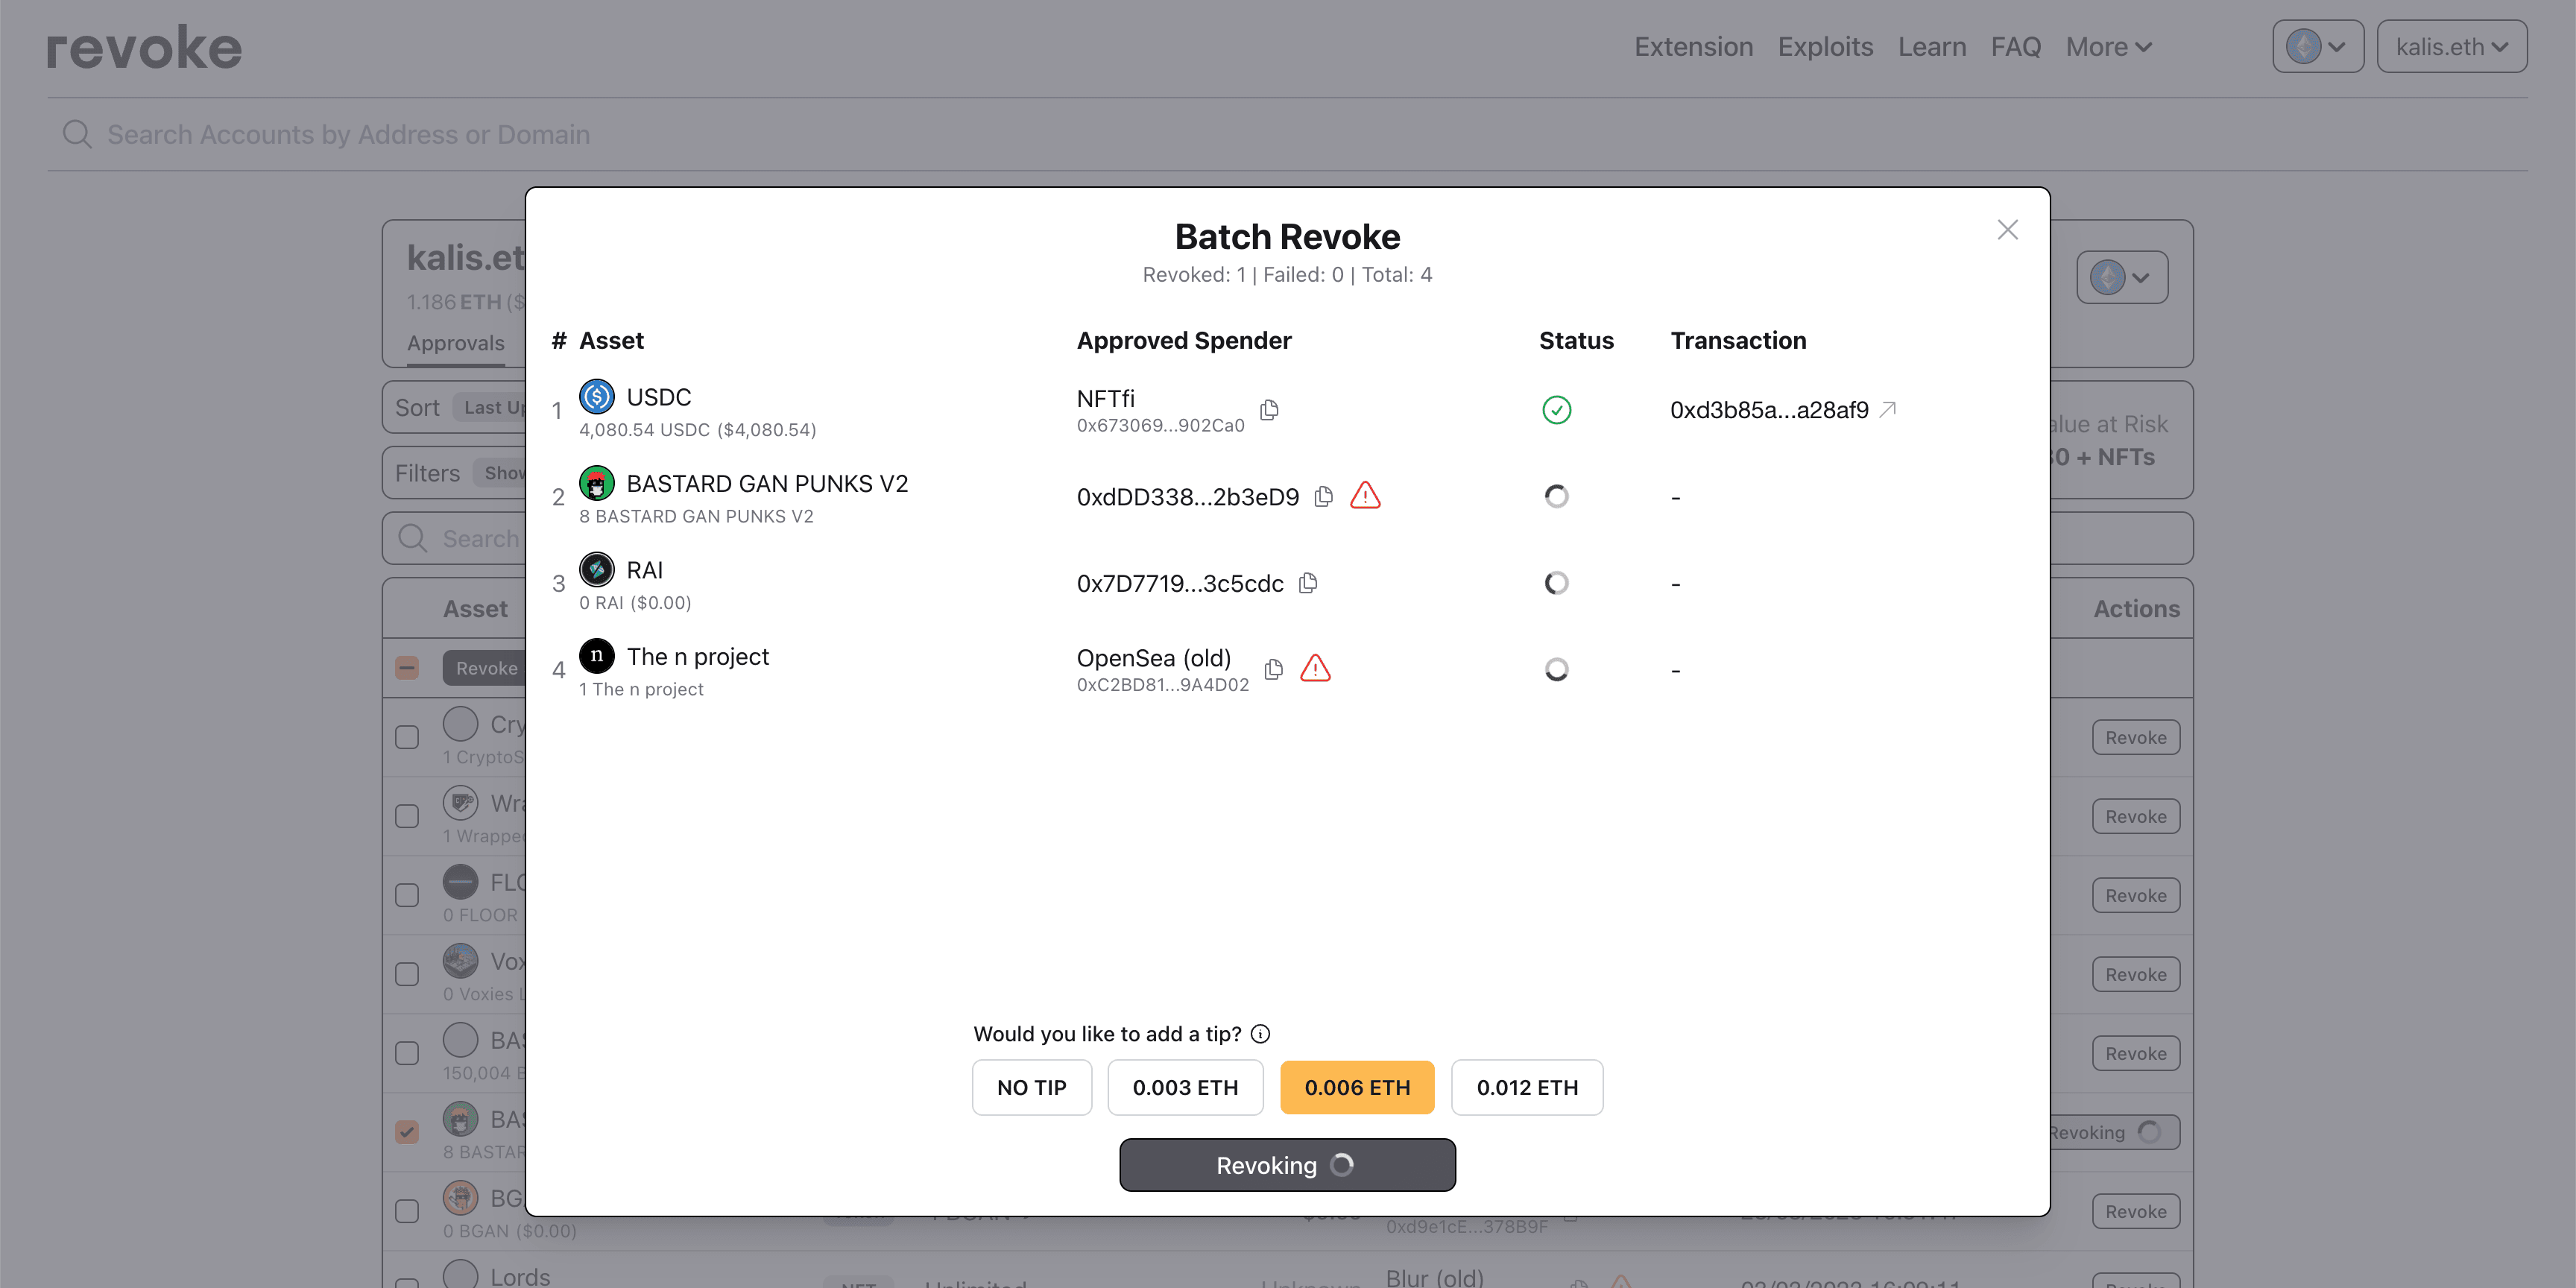Click the USDC token icon

tap(596, 396)
